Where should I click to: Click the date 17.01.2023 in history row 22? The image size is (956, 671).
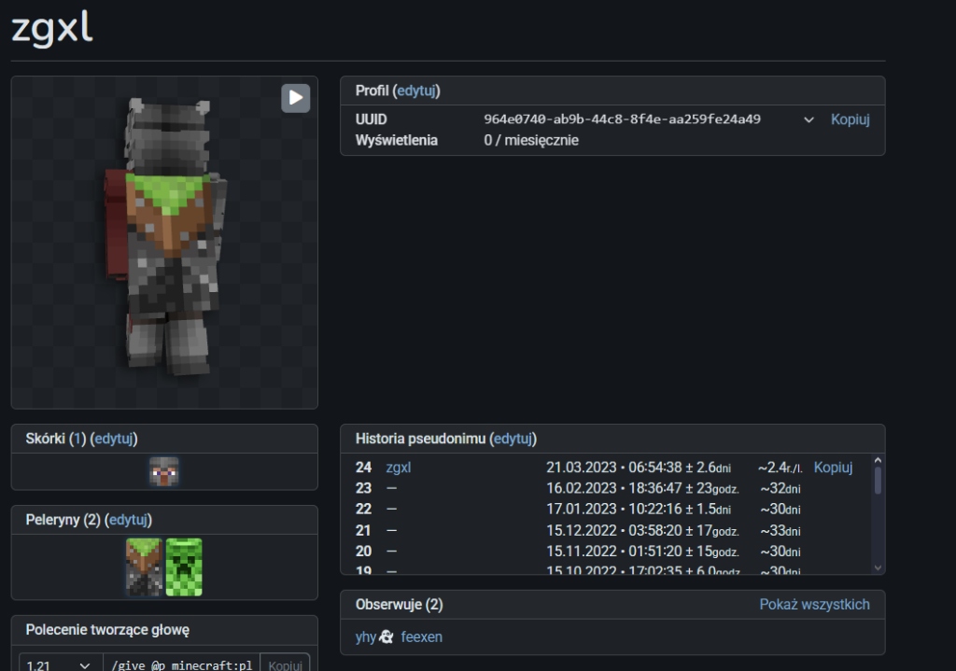(x=582, y=509)
